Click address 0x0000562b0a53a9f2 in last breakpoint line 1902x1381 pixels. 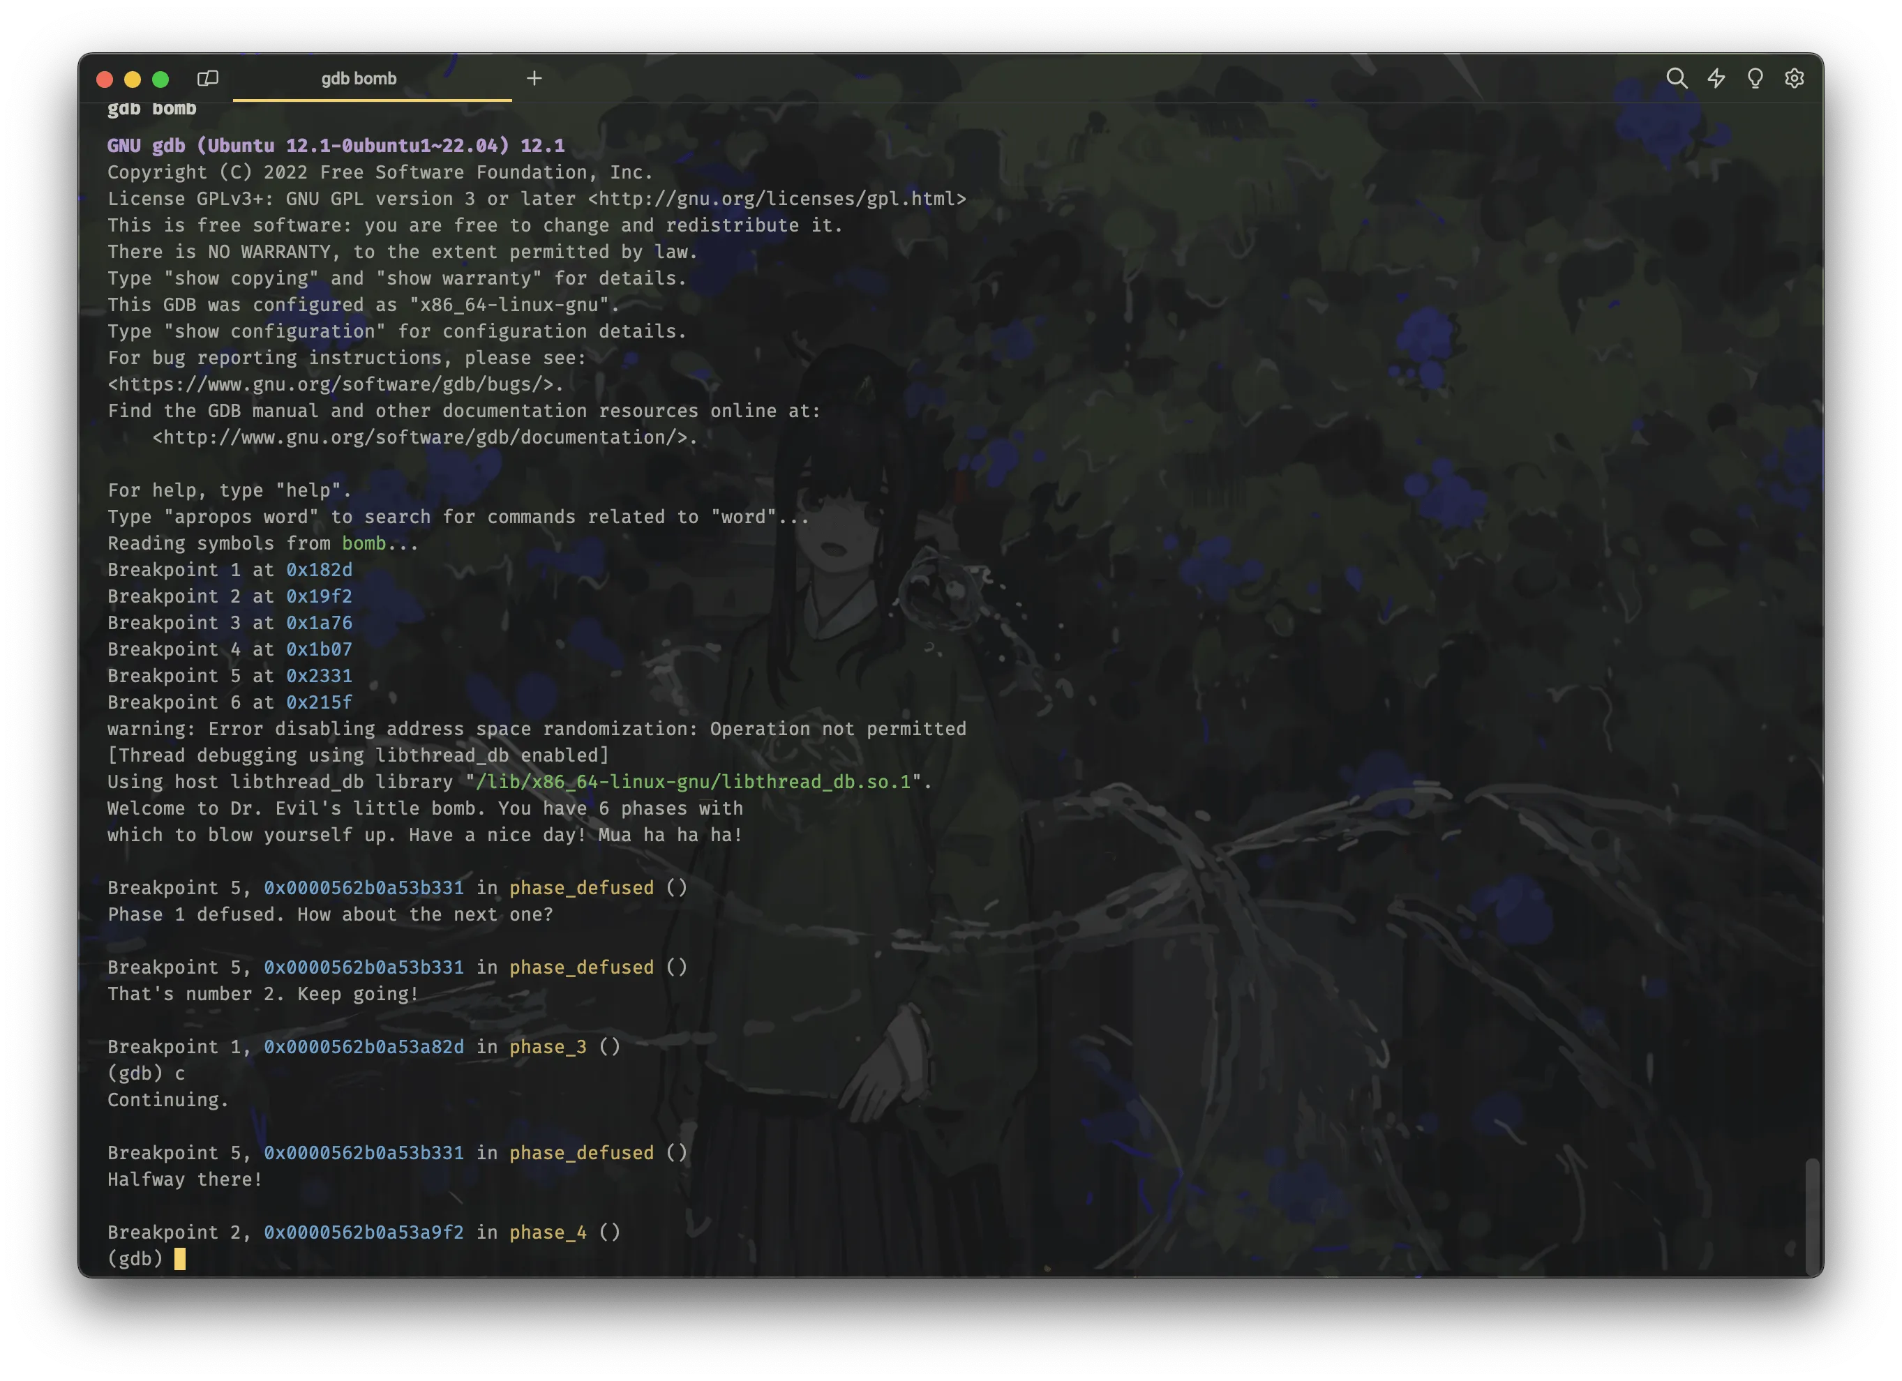(x=364, y=1232)
